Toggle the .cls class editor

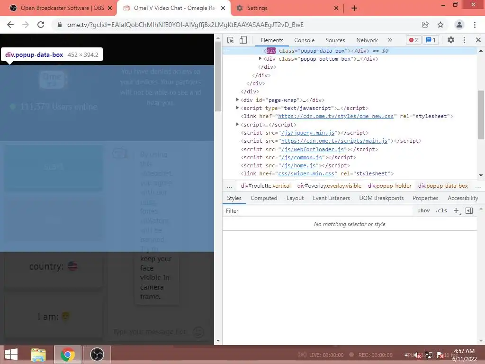click(441, 211)
